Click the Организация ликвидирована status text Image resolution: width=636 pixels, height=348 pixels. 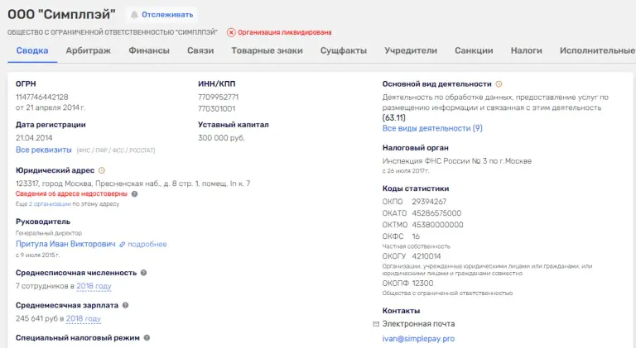pyautogui.click(x=285, y=32)
